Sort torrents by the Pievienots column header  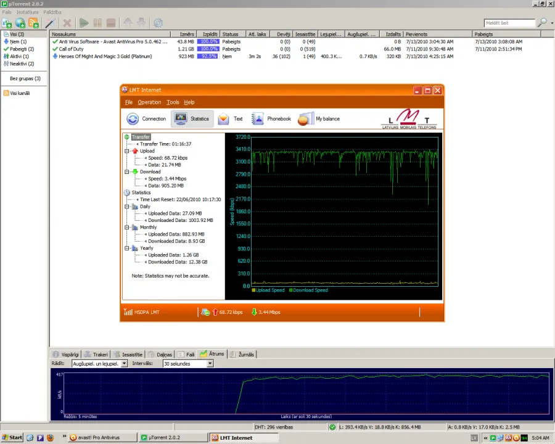(437, 35)
